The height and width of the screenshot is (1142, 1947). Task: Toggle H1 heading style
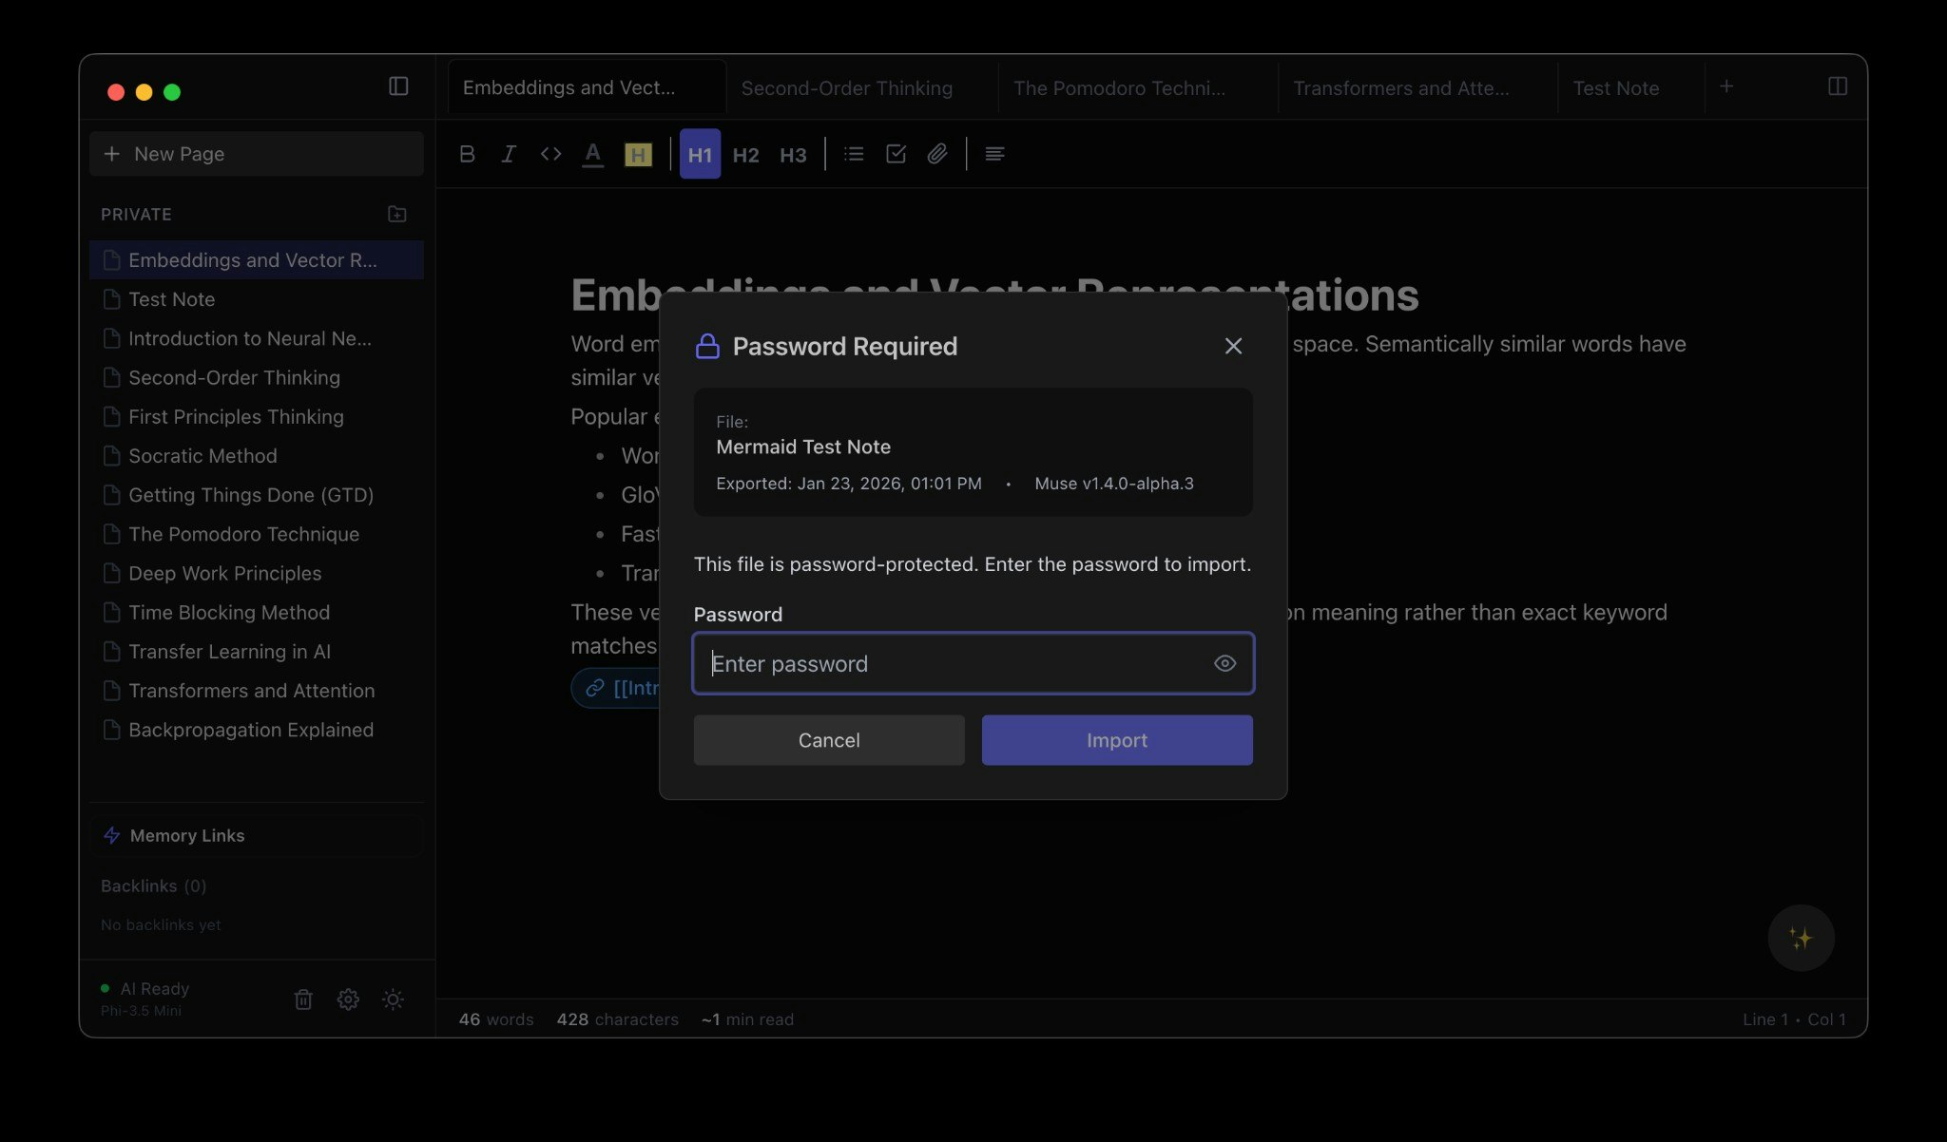click(700, 154)
